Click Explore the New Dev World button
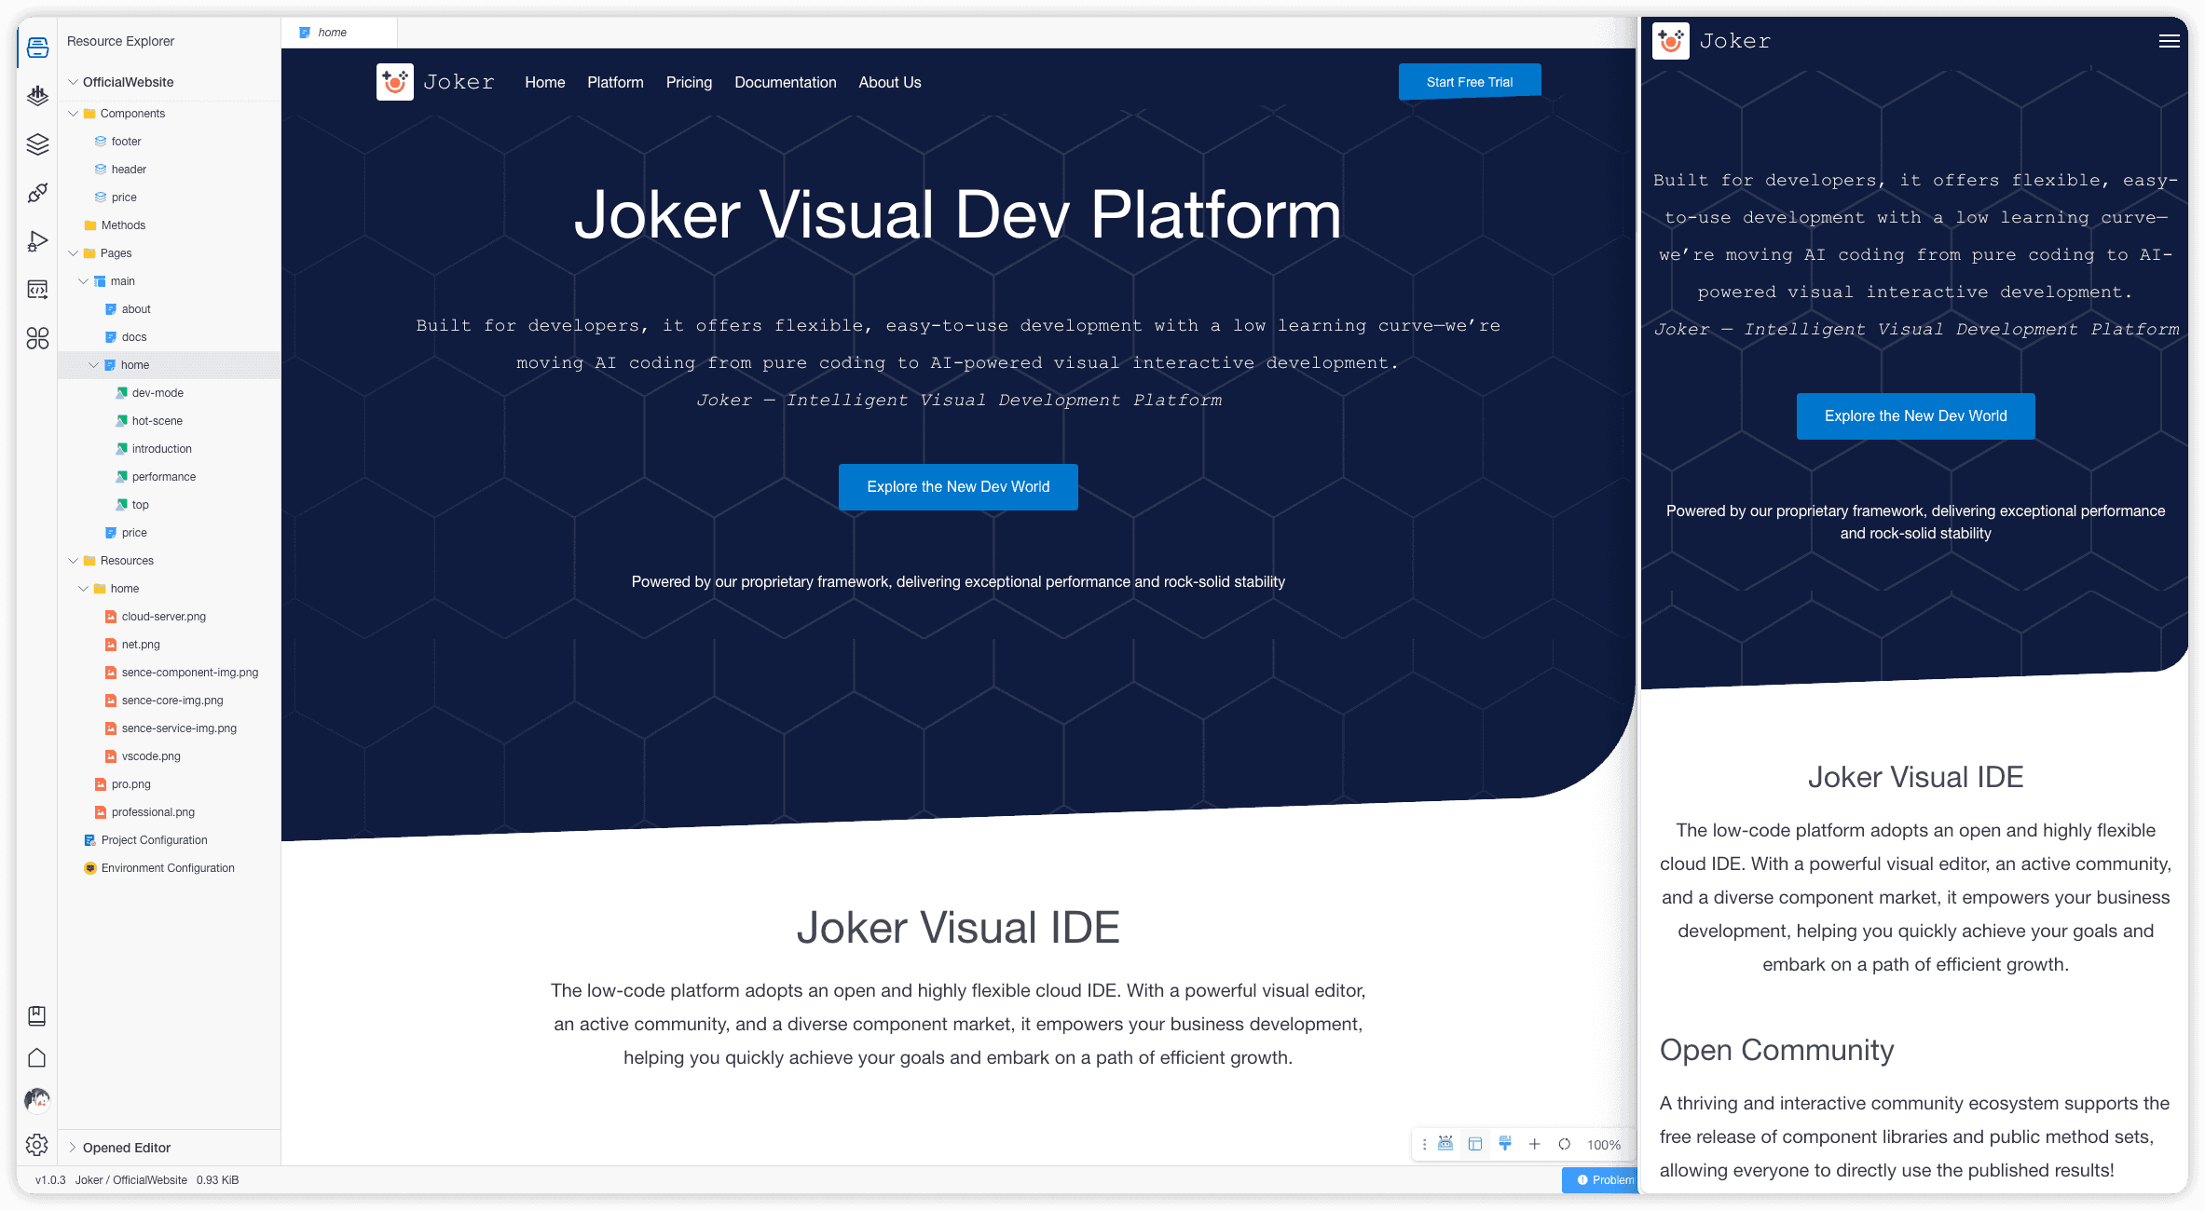Screen dimensions: 2205x1211 point(958,487)
